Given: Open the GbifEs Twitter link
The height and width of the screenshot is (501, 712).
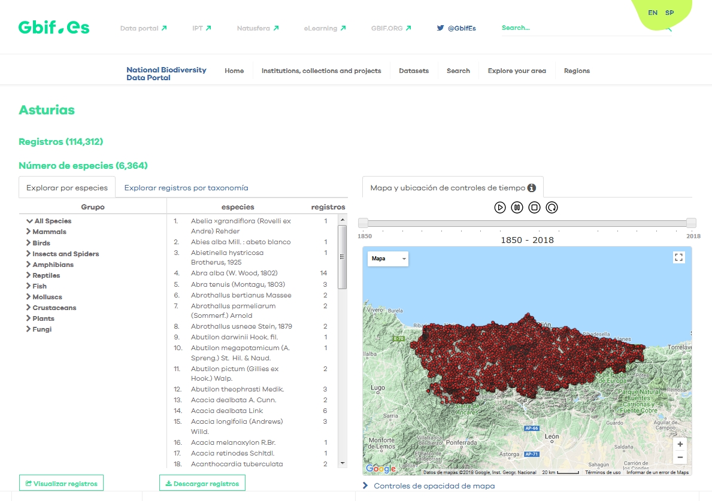Looking at the screenshot, I should [x=456, y=28].
